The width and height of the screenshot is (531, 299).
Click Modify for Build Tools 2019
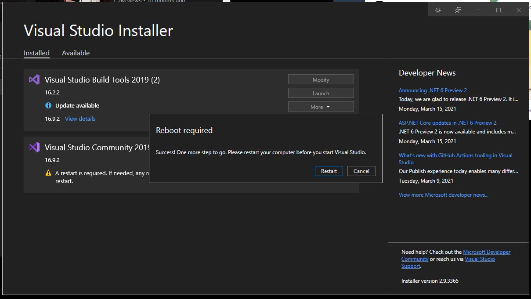click(x=321, y=79)
